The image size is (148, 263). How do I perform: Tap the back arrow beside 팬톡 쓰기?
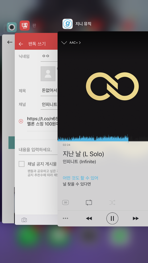21,44
